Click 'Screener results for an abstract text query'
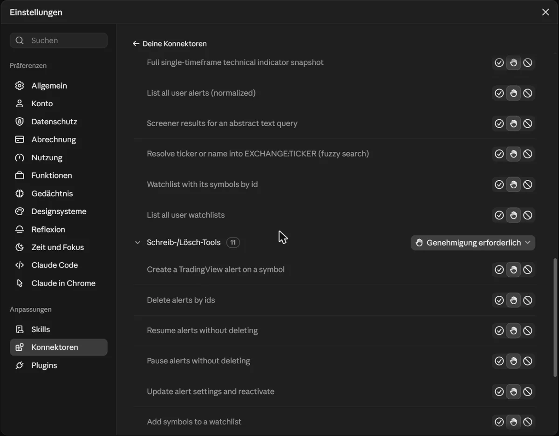 (222, 123)
